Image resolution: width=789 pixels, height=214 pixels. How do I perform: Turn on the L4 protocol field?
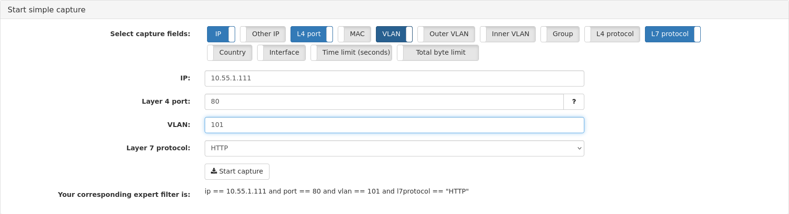612,34
